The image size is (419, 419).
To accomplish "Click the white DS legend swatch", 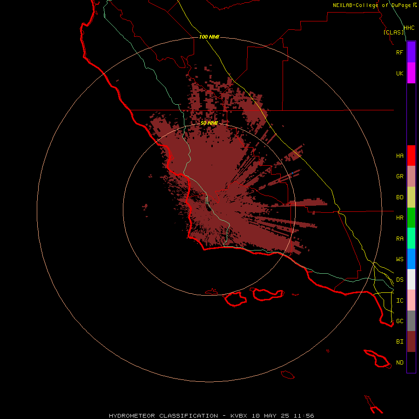I will coord(411,279).
